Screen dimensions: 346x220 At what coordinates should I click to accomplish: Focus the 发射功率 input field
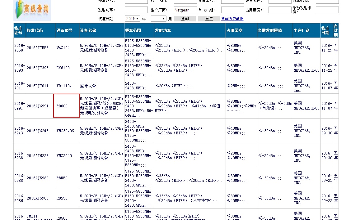[x=136, y=10]
